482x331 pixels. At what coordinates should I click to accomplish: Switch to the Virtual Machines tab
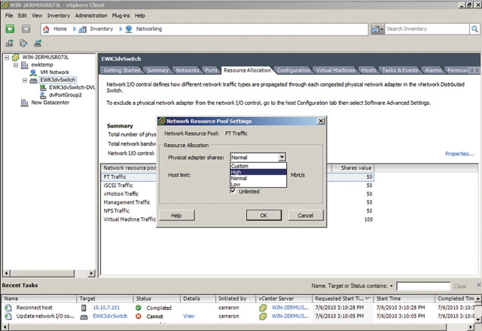tap(335, 70)
